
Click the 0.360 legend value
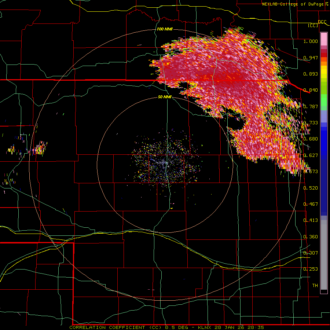coord(311,237)
